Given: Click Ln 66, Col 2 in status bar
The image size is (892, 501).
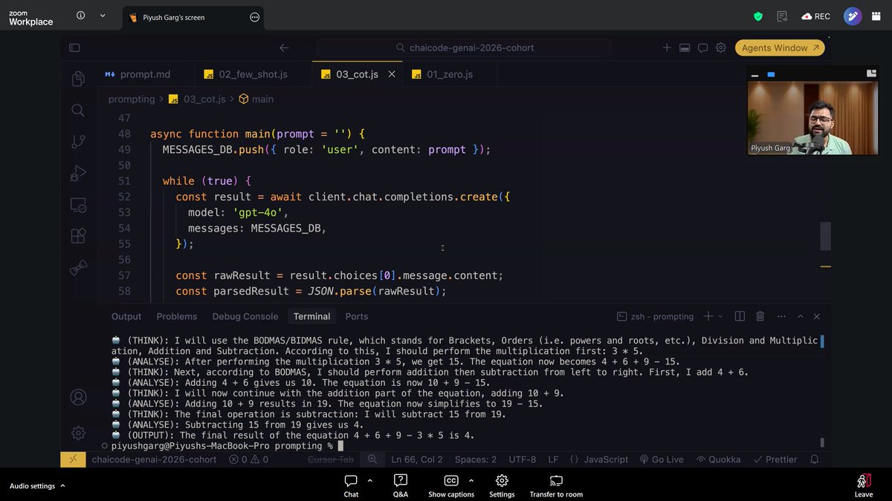Looking at the screenshot, I should [417, 459].
